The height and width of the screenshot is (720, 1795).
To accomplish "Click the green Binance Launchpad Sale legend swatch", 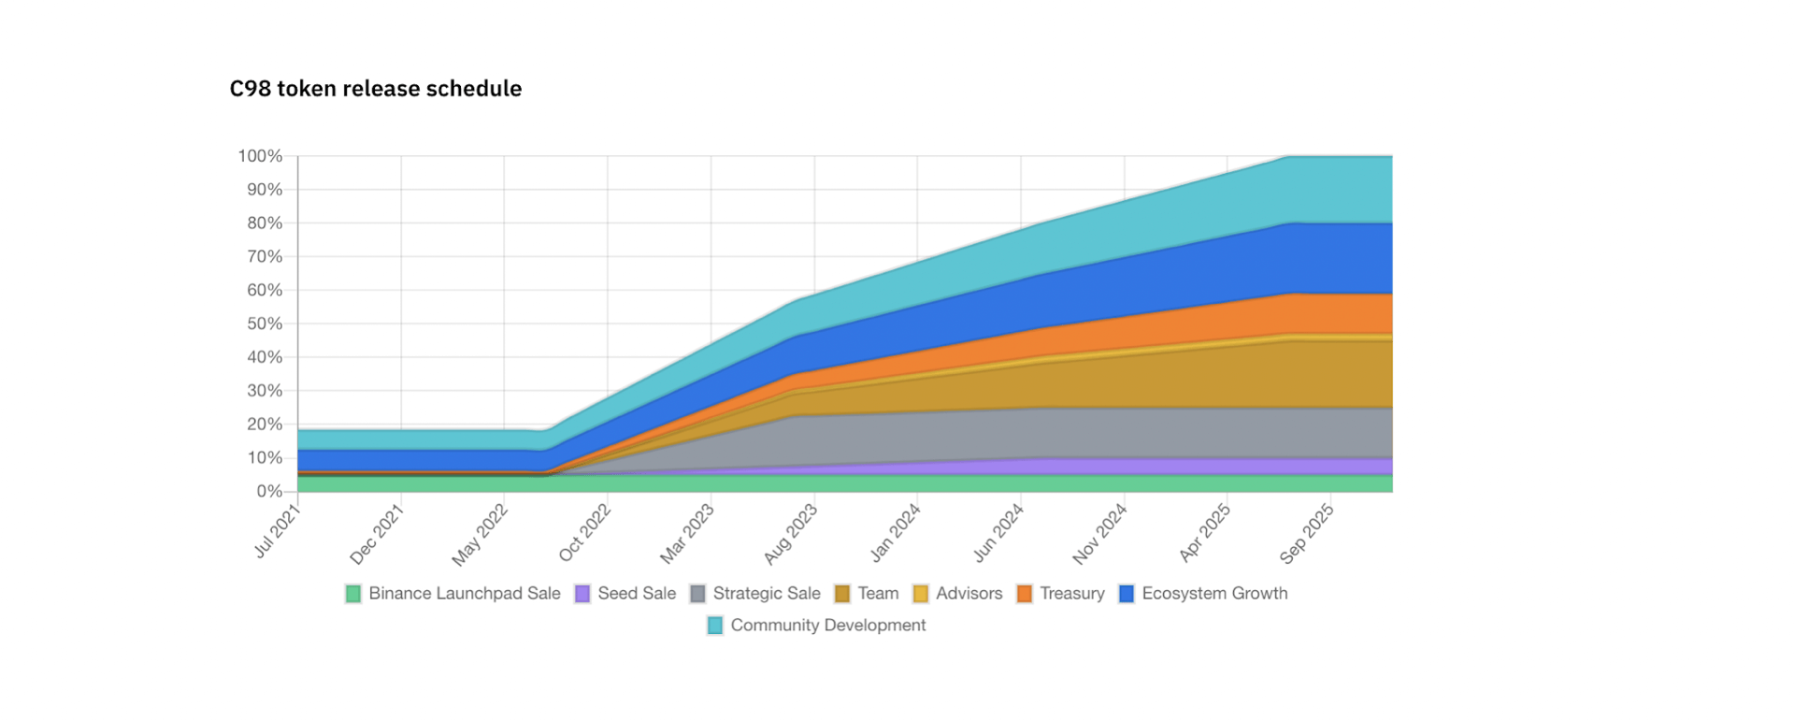I will [x=352, y=594].
